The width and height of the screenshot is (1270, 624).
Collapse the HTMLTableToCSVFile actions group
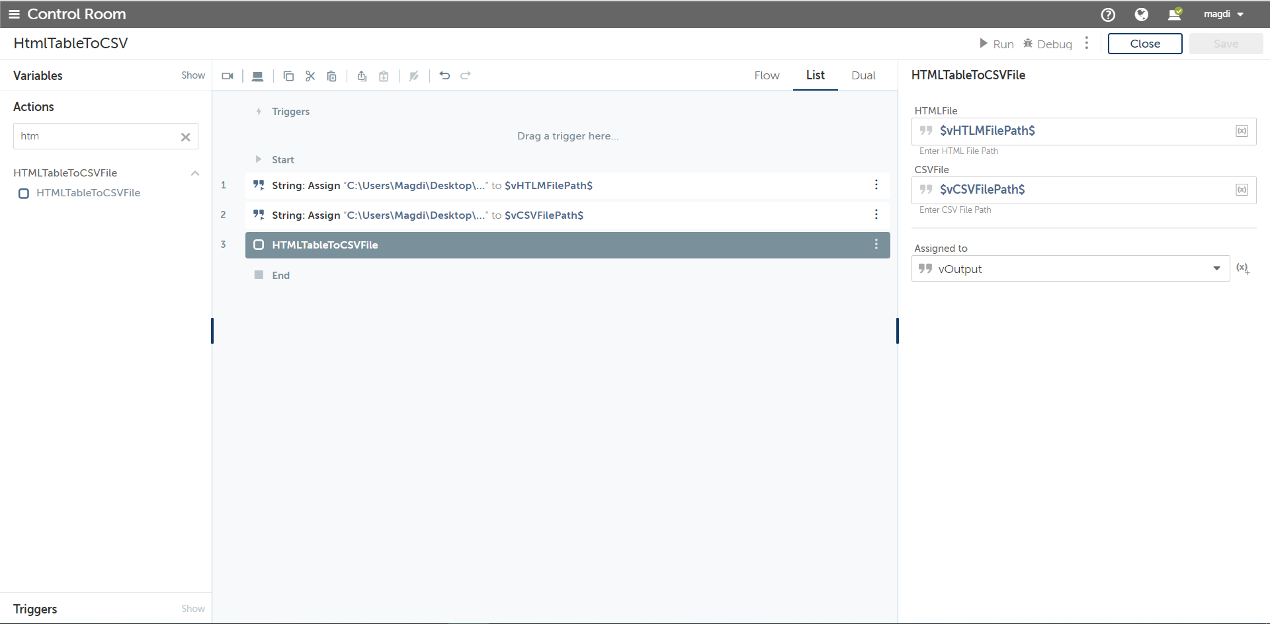(195, 173)
